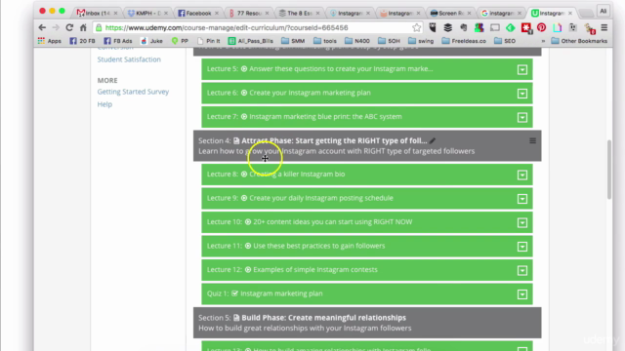Click the Pinterest extension icon
This screenshot has width=625, height=351.
point(541,27)
